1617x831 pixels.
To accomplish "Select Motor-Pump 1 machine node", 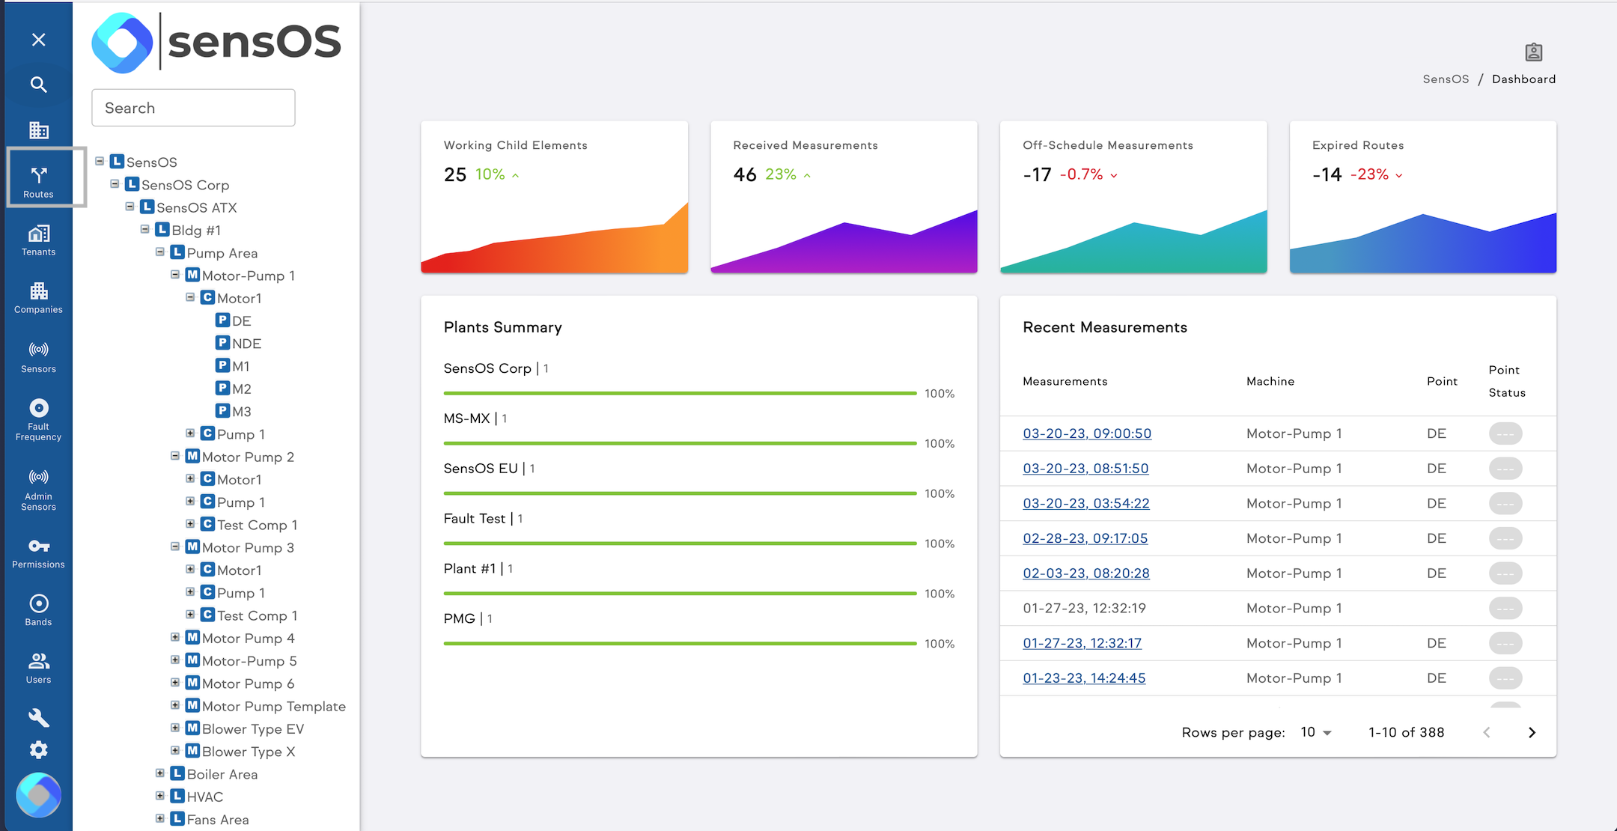I will (x=240, y=276).
